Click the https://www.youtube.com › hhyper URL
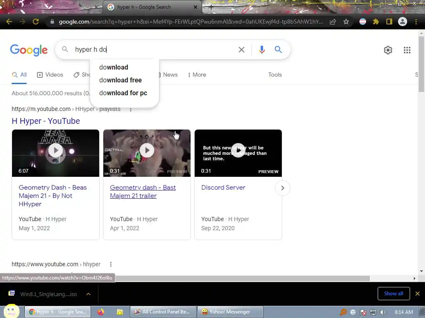The image size is (425, 318). point(56,264)
